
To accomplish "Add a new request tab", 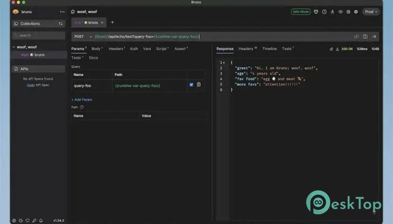I will (x=112, y=22).
